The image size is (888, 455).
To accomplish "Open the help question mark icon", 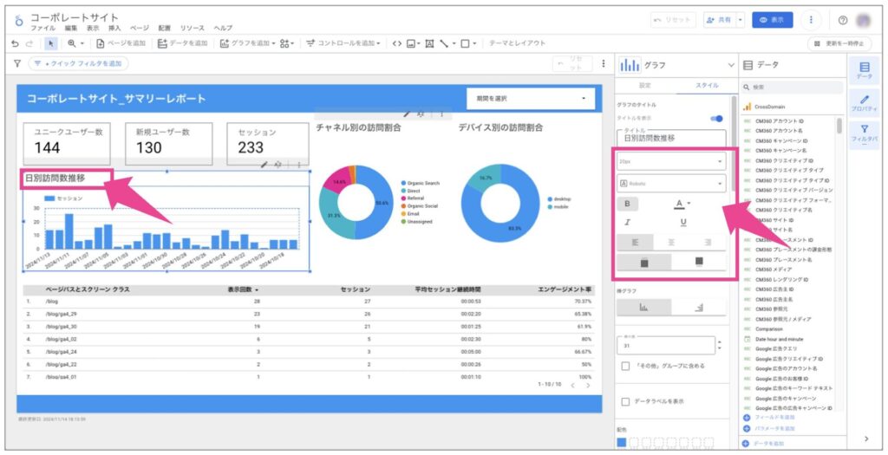I will [843, 21].
